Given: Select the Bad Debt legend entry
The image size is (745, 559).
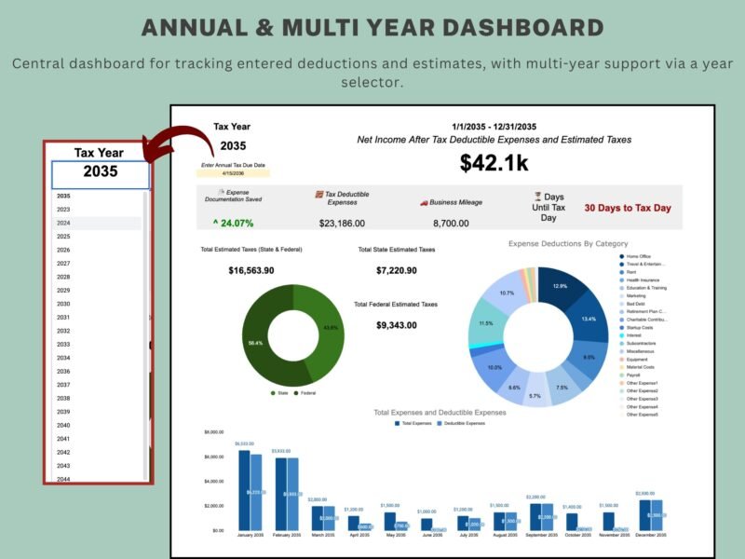Looking at the screenshot, I should (x=632, y=304).
